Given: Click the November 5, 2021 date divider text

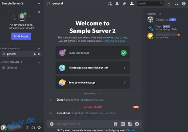Looking at the screenshot, I should click(93, 94).
